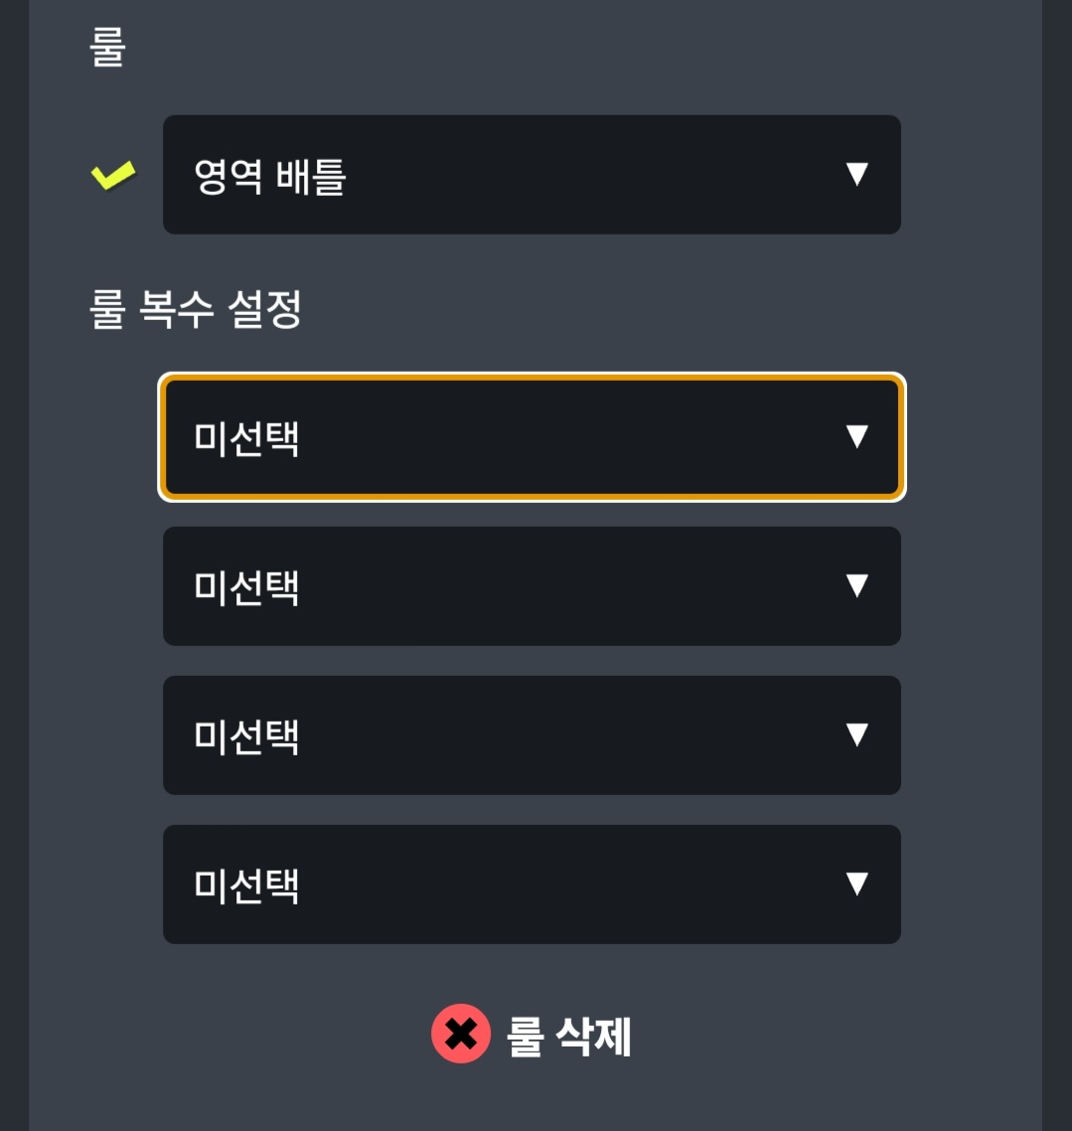This screenshot has width=1072, height=1131.
Task: Open the 영역 배틀 rule dropdown
Action: (x=532, y=175)
